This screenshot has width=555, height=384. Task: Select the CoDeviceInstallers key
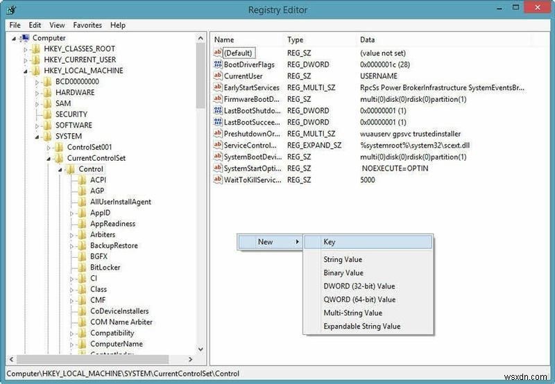tap(119, 311)
